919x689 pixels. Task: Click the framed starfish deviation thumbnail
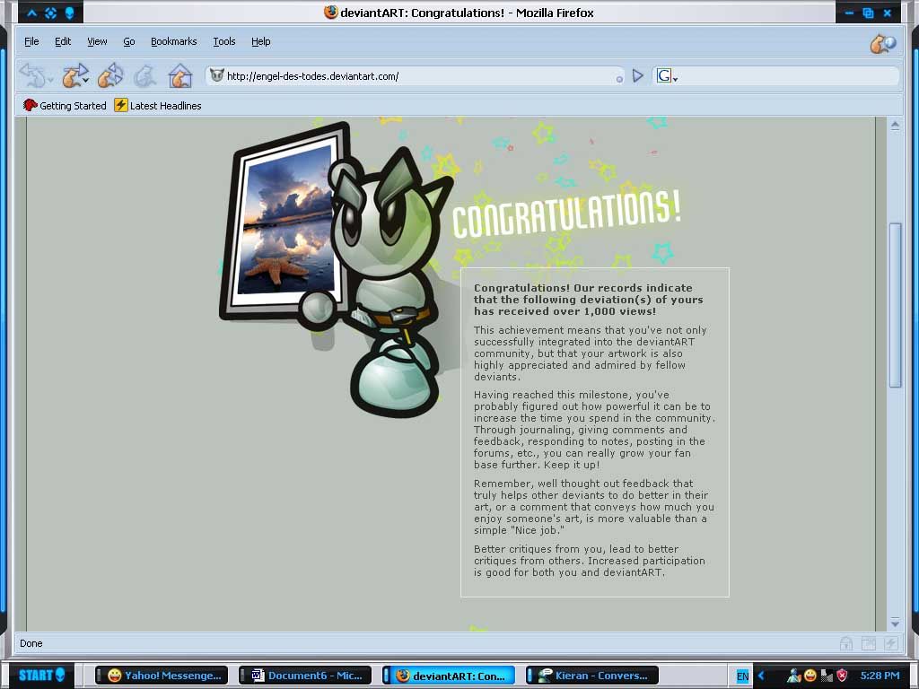tap(285, 222)
